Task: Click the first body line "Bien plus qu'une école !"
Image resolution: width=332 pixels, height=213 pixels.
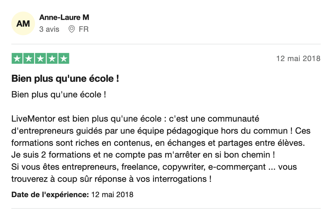Action: tap(59, 95)
